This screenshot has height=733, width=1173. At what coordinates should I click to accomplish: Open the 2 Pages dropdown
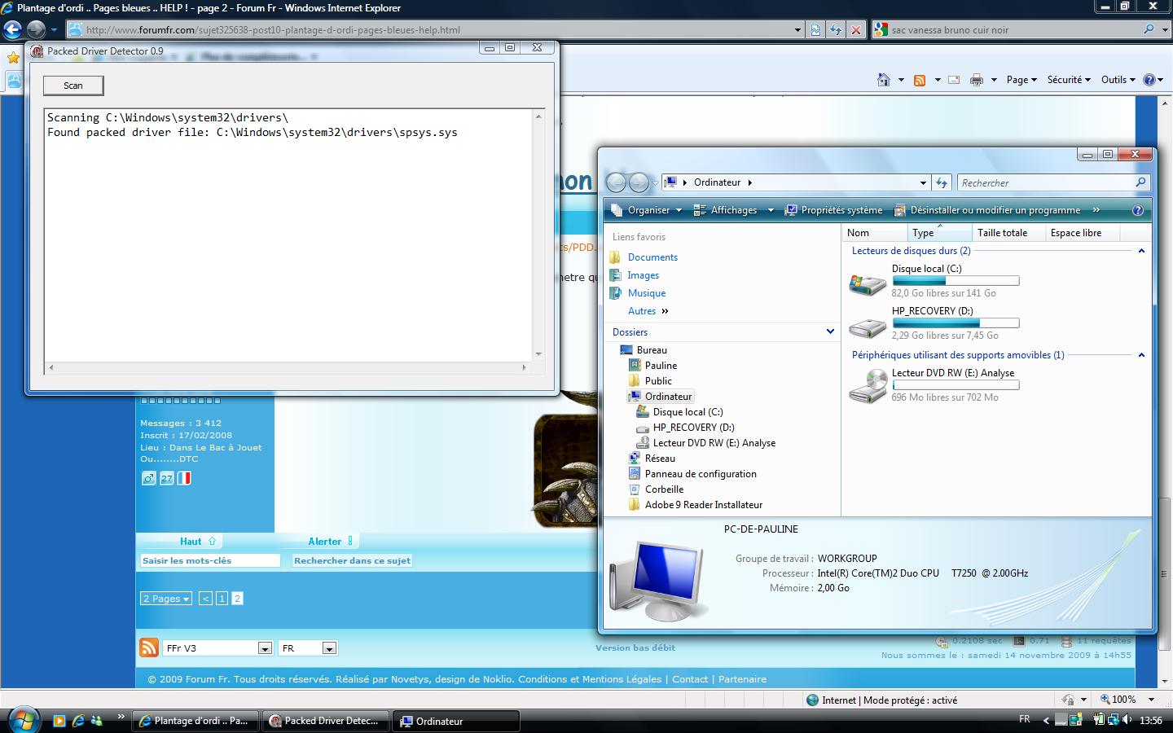(x=166, y=599)
